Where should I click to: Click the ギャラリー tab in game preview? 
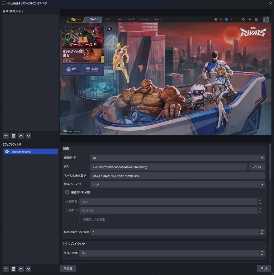[158, 20]
